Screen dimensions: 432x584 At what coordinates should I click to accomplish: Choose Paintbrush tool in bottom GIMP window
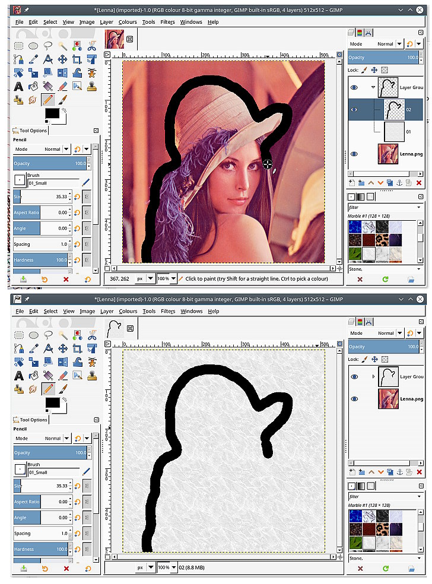[62, 389]
